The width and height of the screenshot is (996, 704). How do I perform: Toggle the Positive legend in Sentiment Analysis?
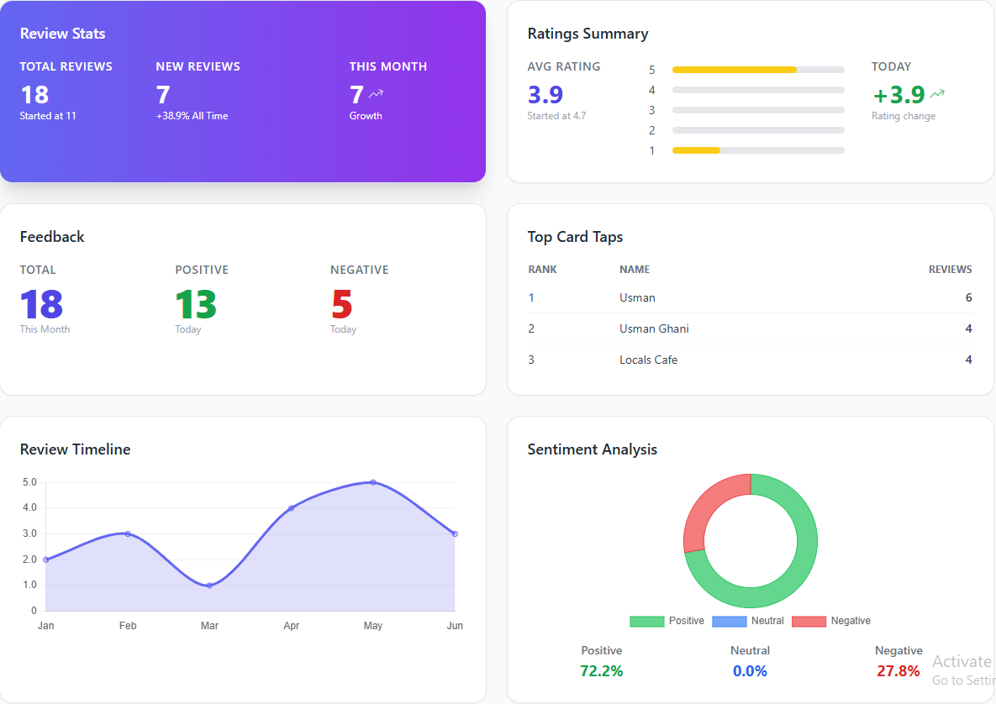click(x=674, y=621)
